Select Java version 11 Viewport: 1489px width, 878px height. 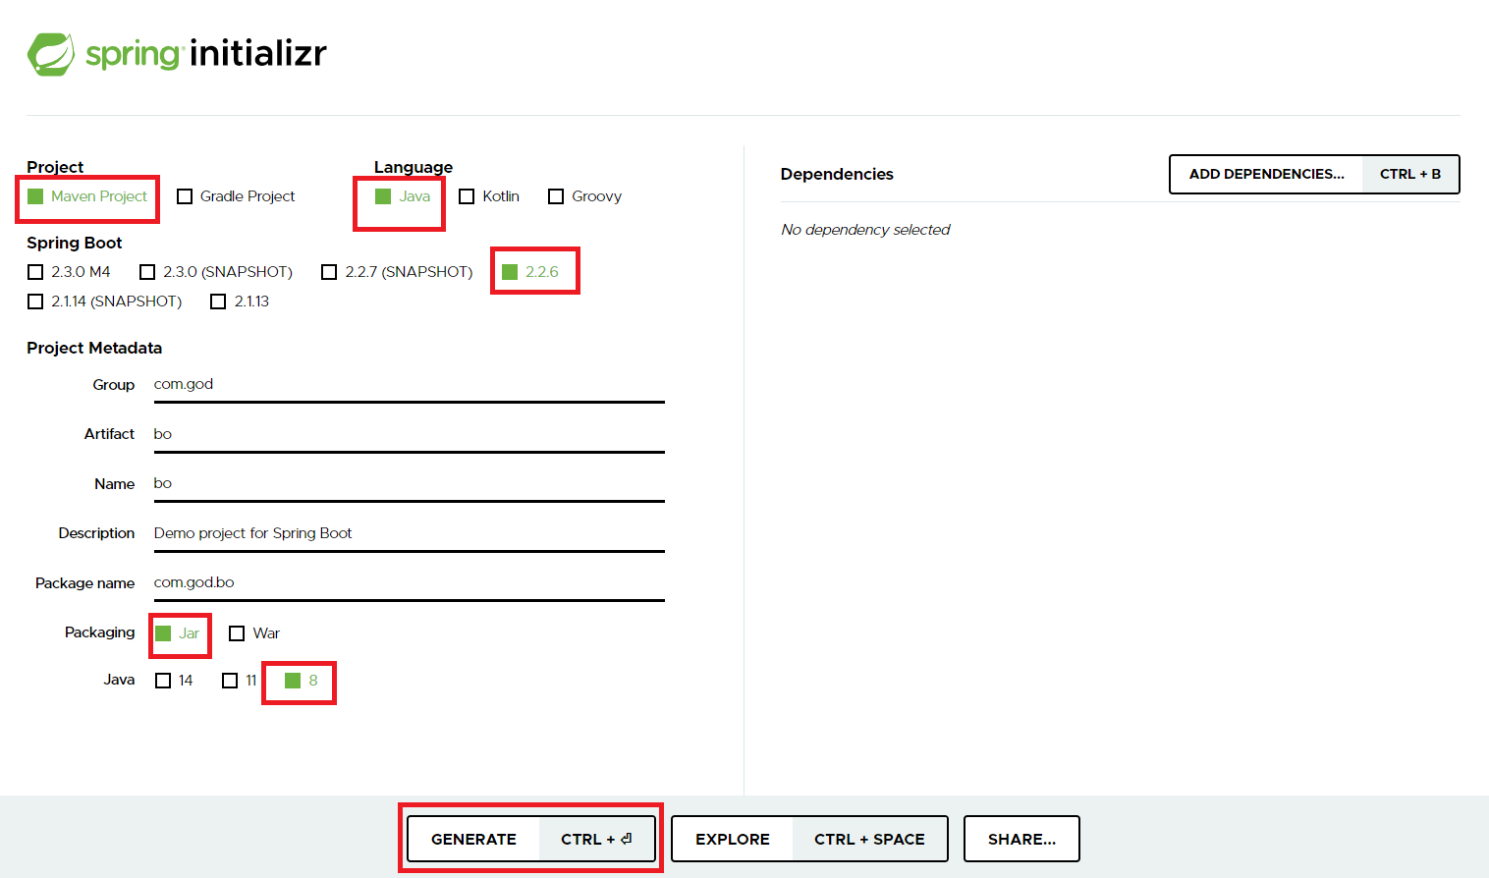click(240, 681)
